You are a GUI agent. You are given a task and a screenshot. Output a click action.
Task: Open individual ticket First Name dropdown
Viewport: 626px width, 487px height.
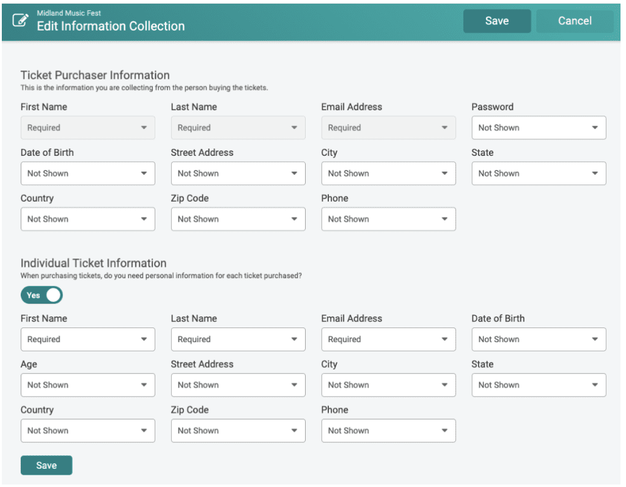pos(88,339)
